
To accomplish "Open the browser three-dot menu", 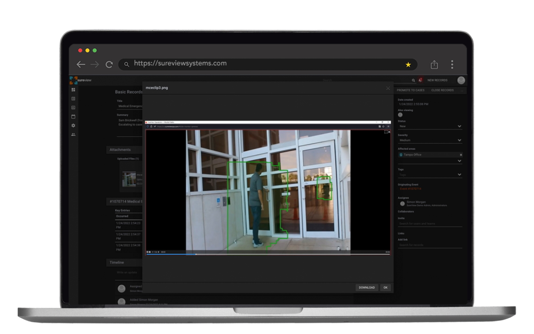I will point(452,65).
